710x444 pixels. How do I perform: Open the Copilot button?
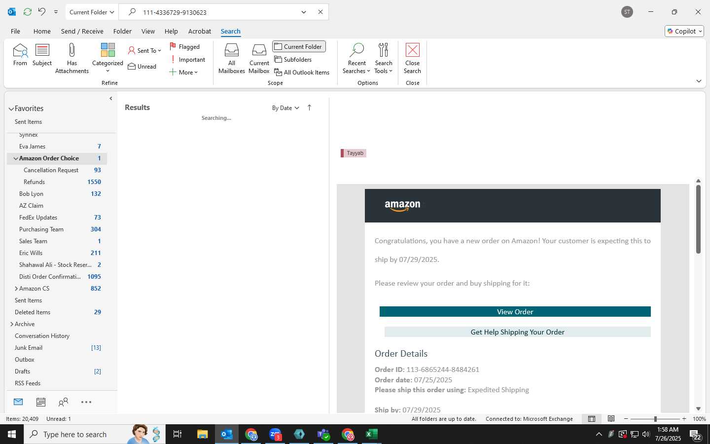tap(684, 31)
